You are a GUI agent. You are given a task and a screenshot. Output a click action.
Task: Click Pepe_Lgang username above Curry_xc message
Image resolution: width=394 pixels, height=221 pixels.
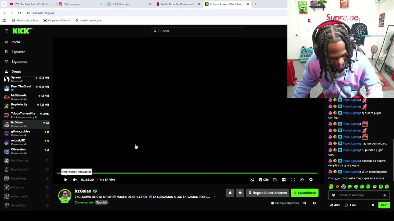(x=351, y=172)
